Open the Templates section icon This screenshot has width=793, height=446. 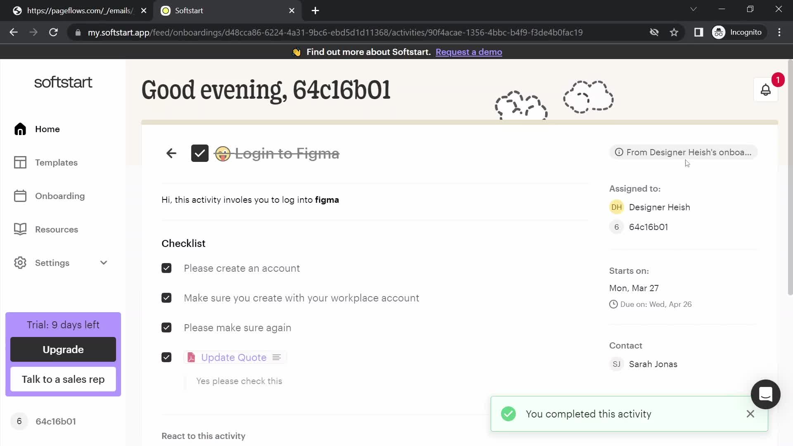tap(20, 162)
